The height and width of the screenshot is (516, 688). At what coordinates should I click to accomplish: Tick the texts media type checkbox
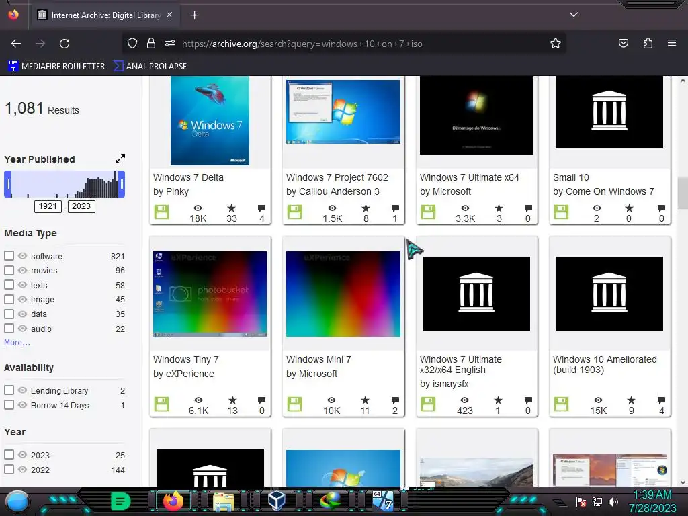pyautogui.click(x=9, y=285)
